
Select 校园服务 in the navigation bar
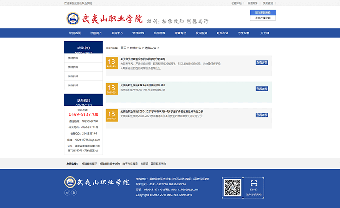pyautogui.click(x=201, y=33)
